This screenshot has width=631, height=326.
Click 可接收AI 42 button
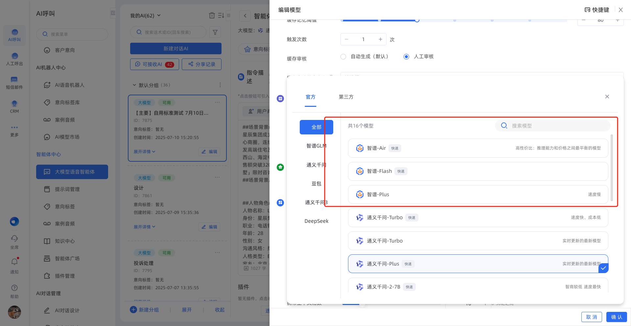(x=154, y=64)
